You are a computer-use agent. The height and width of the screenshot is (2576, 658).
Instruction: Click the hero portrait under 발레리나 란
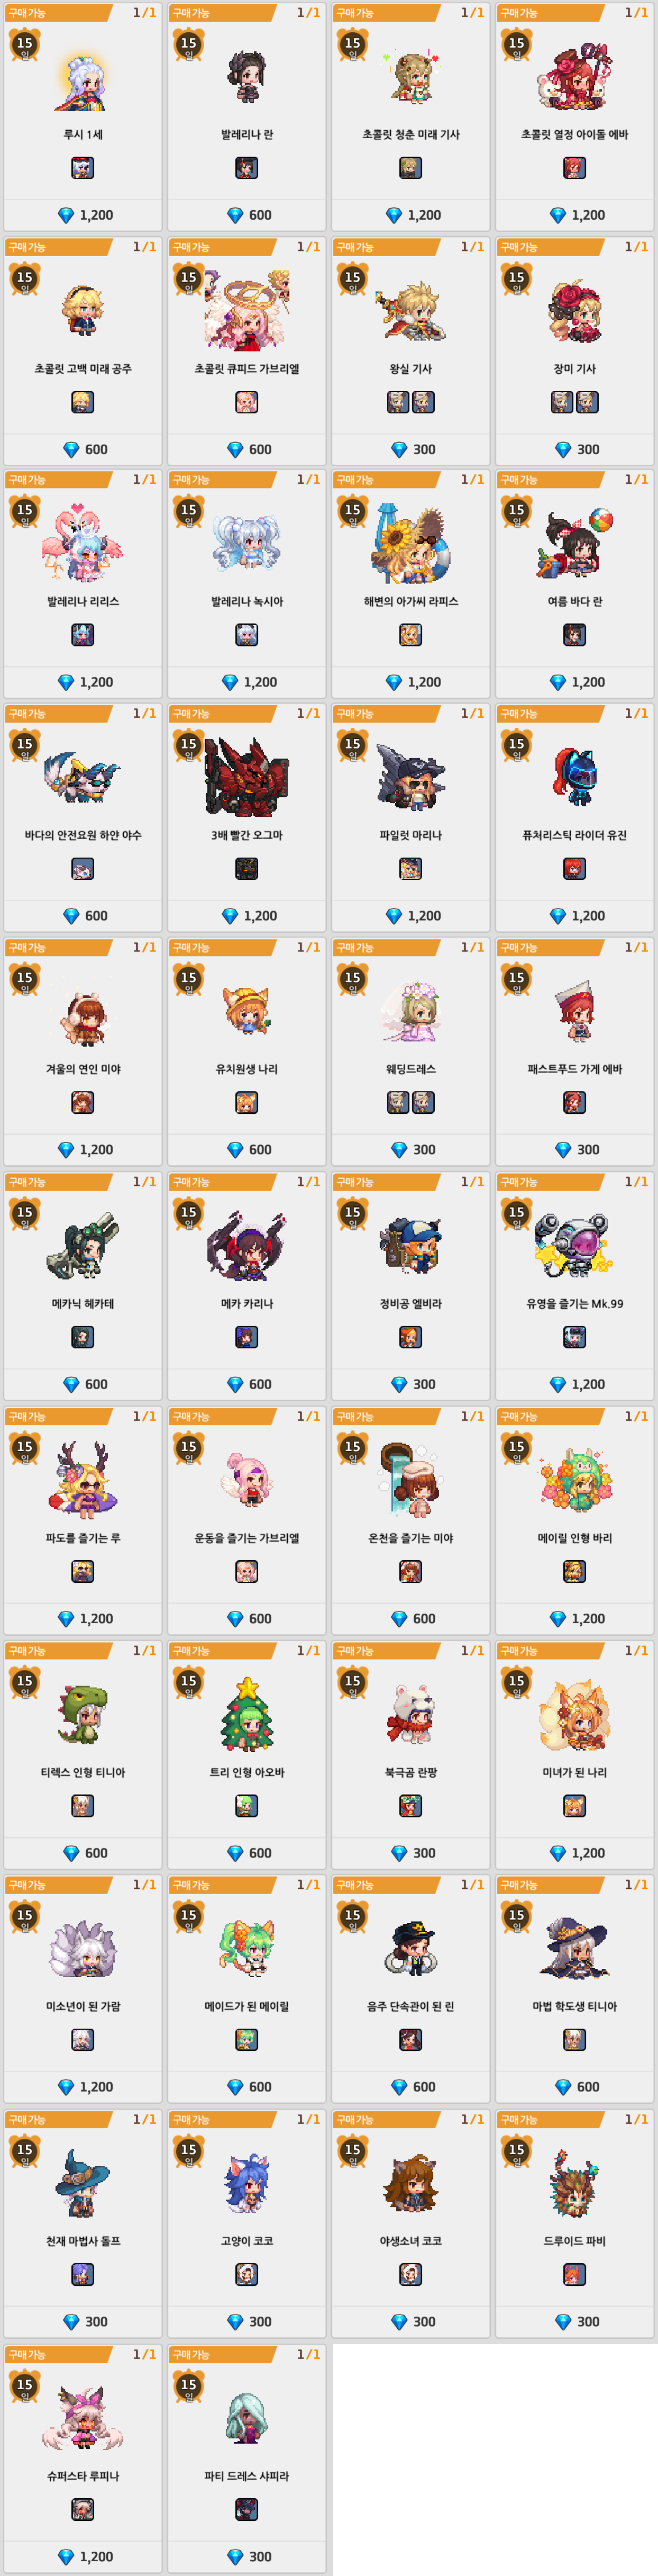(246, 168)
